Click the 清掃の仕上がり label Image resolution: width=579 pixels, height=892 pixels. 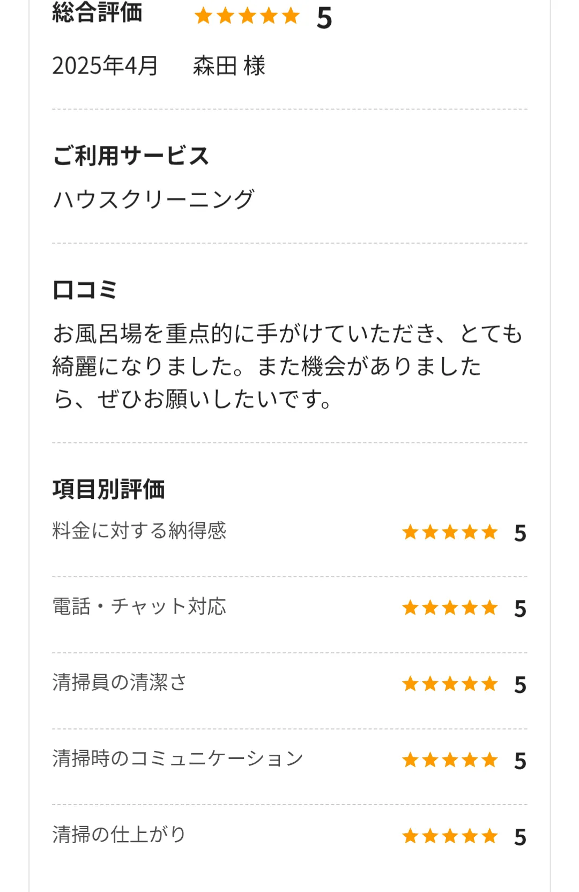pyautogui.click(x=119, y=835)
